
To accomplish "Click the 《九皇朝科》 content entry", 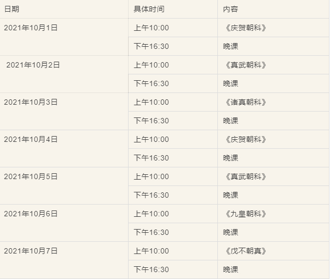I will point(244,214).
